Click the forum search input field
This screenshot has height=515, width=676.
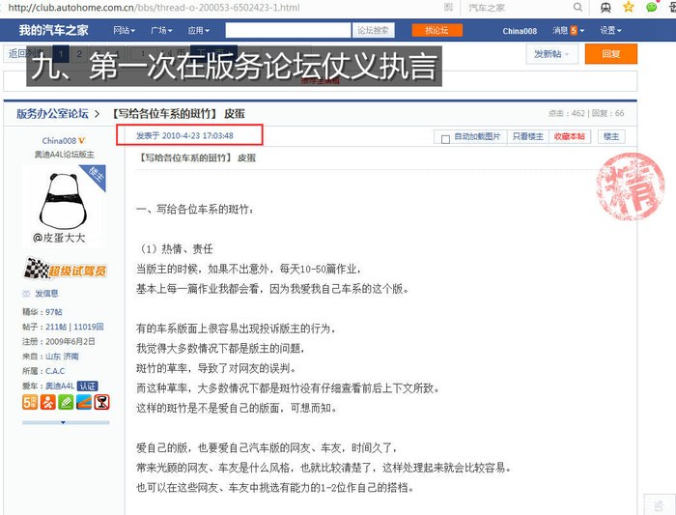click(288, 31)
